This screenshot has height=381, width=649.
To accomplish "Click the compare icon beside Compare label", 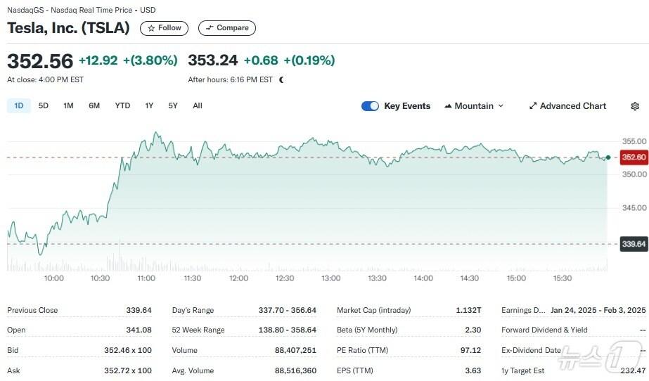I will [x=210, y=28].
